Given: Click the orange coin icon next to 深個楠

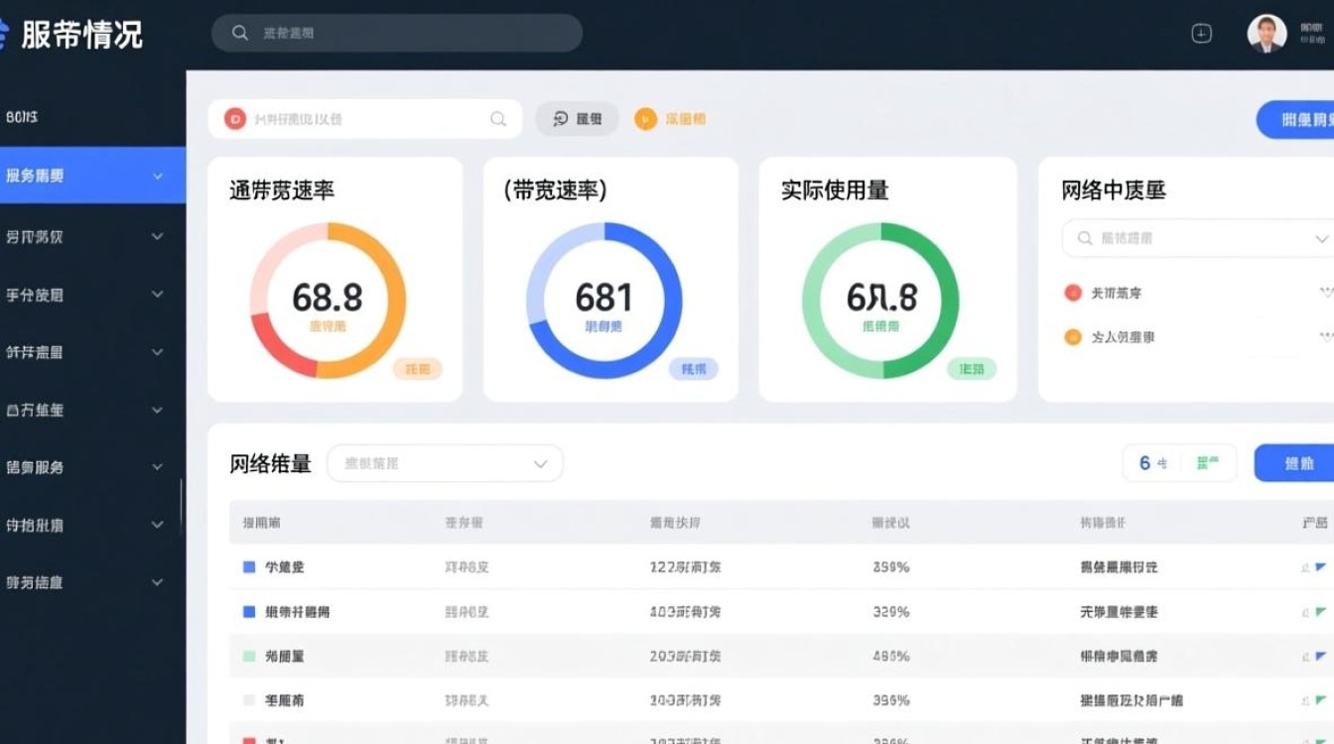Looking at the screenshot, I should coord(644,118).
